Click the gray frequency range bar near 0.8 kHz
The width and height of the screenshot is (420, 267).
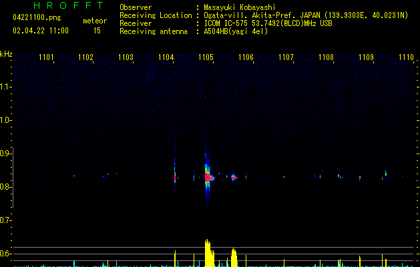tap(13, 178)
